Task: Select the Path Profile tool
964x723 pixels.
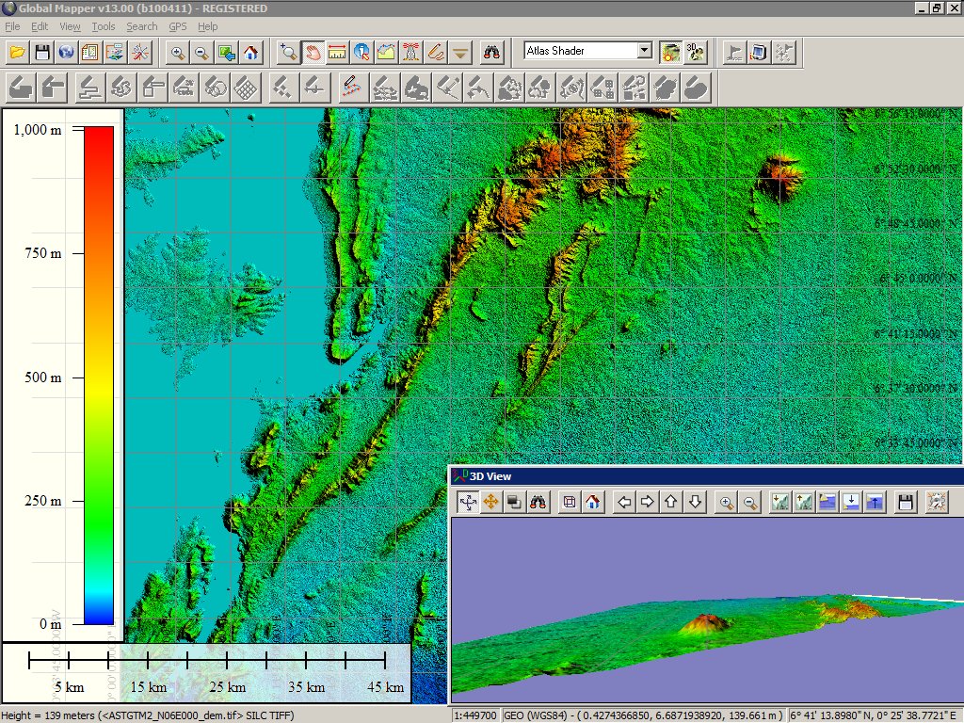Action: [387, 52]
